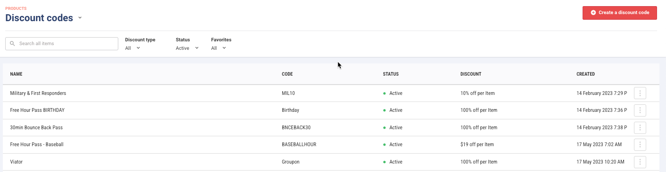Screen dimensions: 666x172
Task: Open options menu for Military & First Responders
Action: point(640,93)
